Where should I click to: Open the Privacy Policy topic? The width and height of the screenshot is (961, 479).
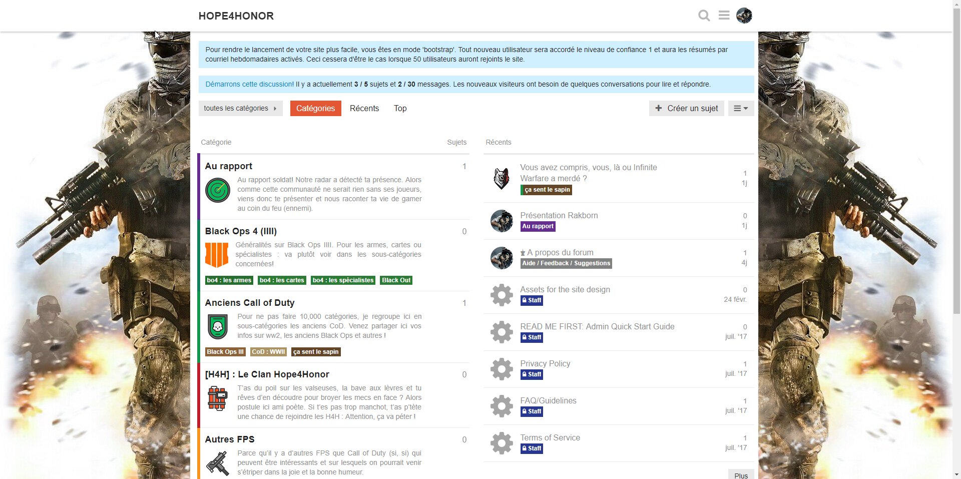tap(545, 363)
